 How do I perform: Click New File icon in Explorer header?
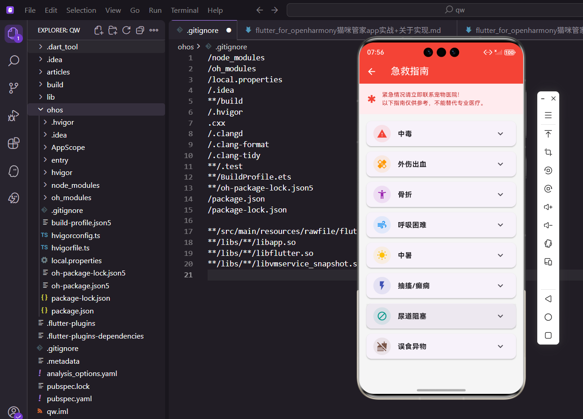(x=99, y=30)
